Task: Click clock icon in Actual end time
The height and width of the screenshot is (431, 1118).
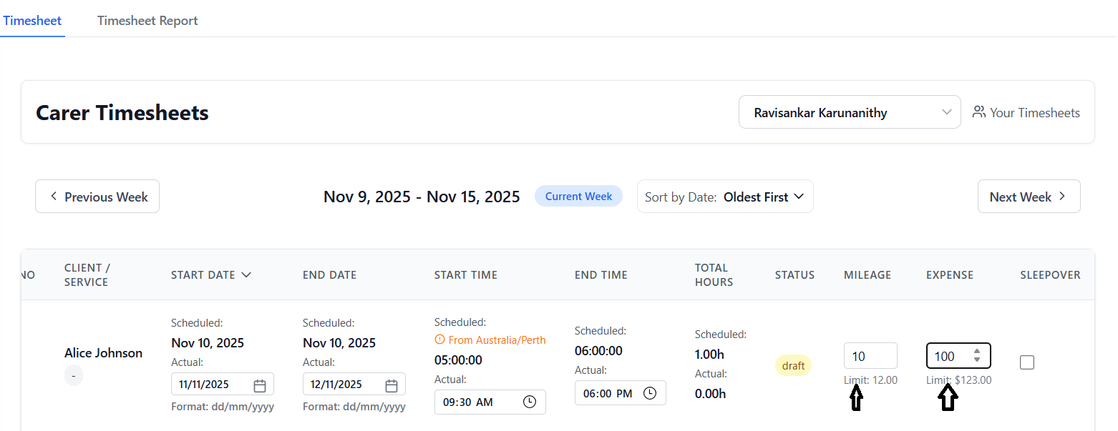Action: coord(649,393)
